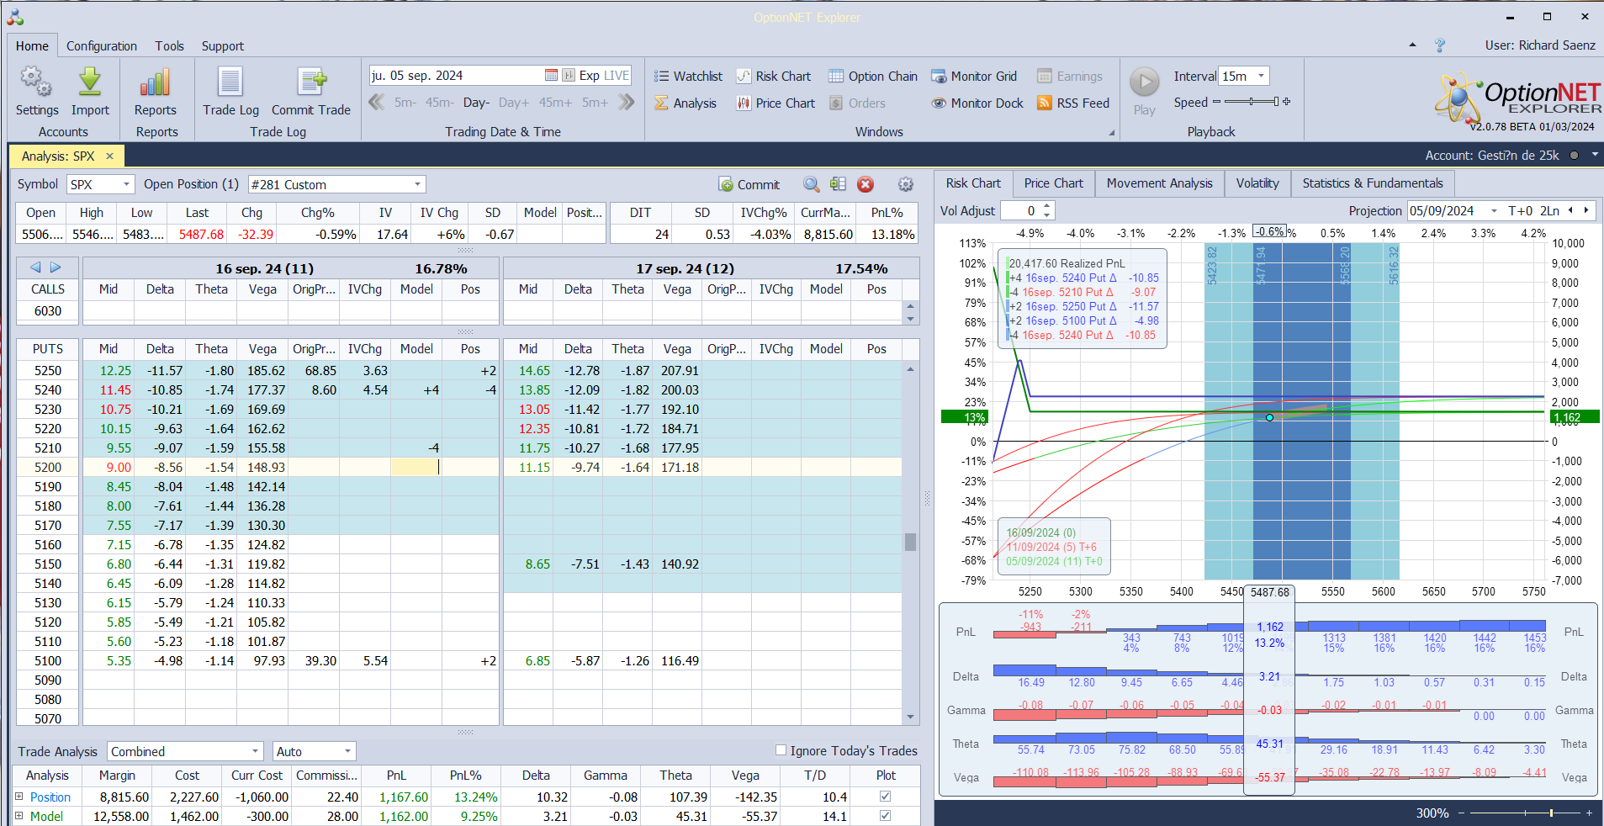Open the Symbol SPX dropdown
Viewport: 1604px width, 826px height.
tap(126, 185)
